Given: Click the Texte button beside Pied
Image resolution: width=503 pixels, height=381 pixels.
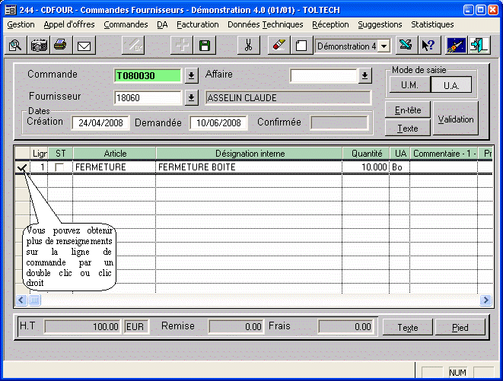Looking at the screenshot, I should 408,328.
